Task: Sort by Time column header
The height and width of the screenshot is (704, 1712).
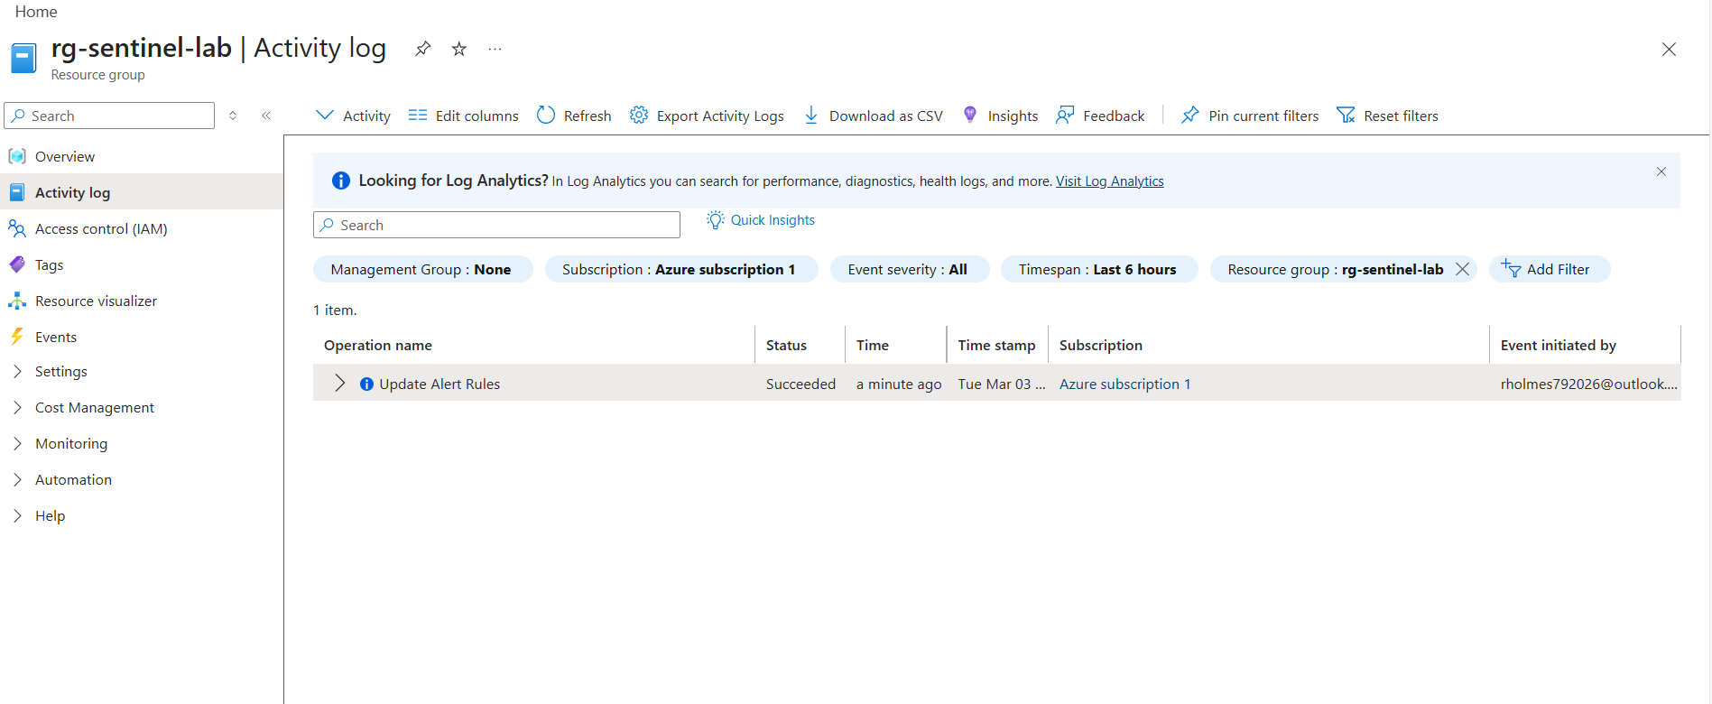Action: pos(873,346)
